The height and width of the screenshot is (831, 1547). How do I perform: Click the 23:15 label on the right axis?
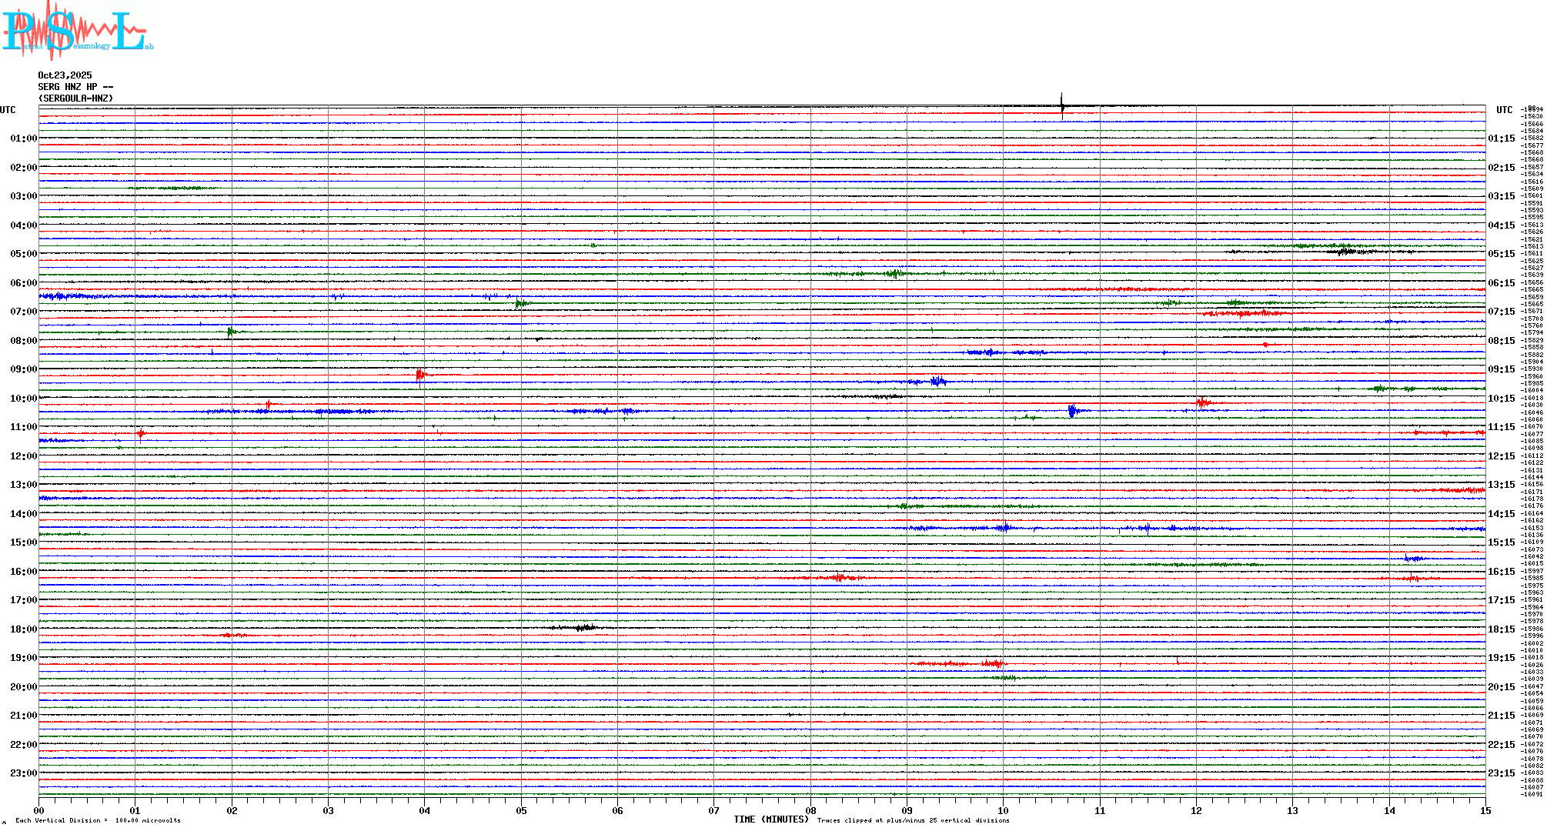coord(1501,773)
